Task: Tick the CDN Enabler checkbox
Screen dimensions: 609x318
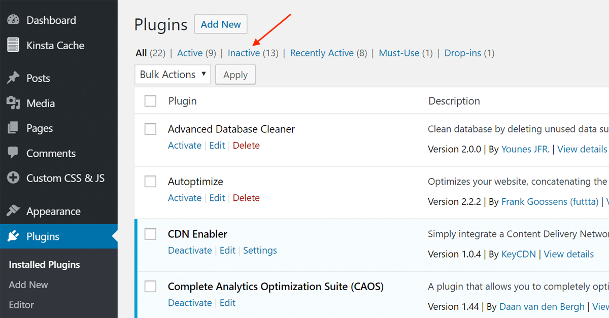Action: click(150, 234)
